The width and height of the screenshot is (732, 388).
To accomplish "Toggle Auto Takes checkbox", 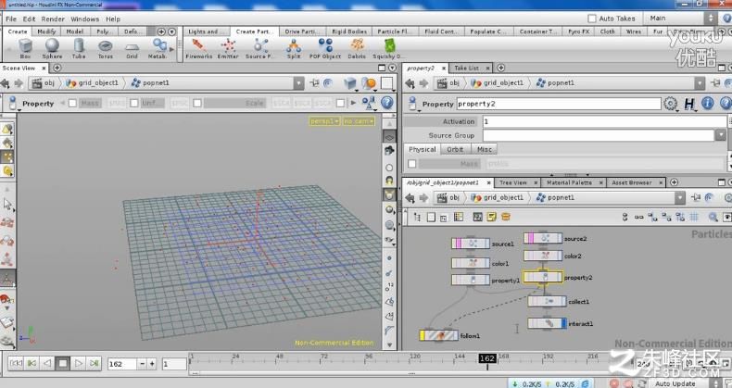I will pyautogui.click(x=592, y=19).
